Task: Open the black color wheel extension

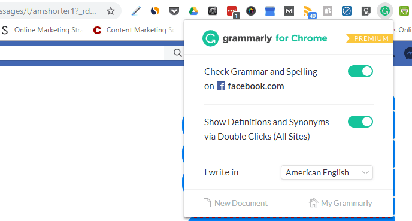Action: (251, 11)
